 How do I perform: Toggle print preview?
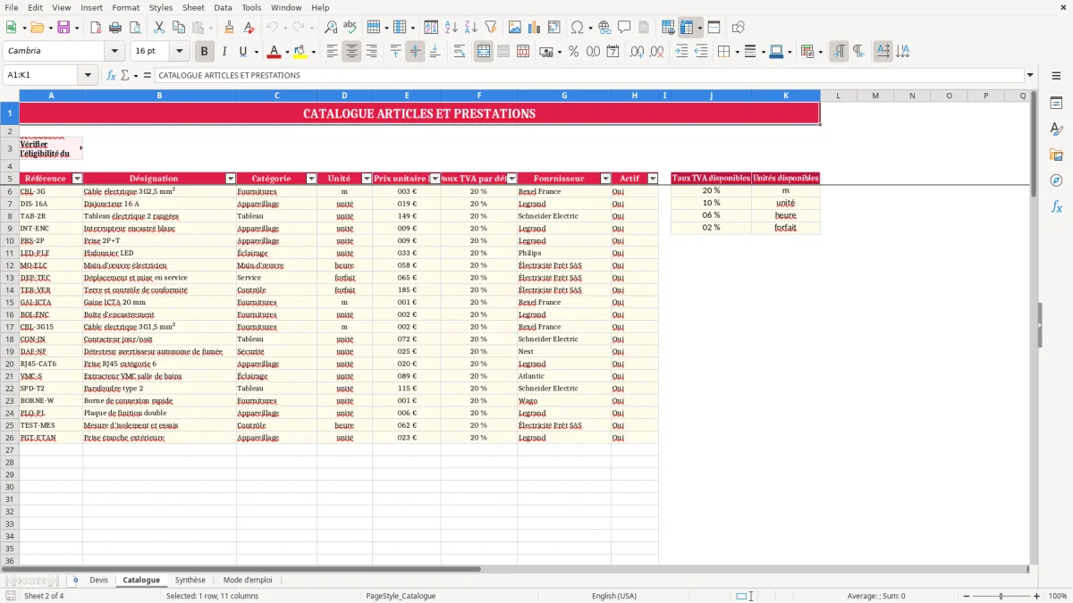click(134, 28)
